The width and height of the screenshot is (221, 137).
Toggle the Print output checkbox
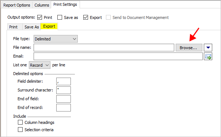click(x=39, y=17)
